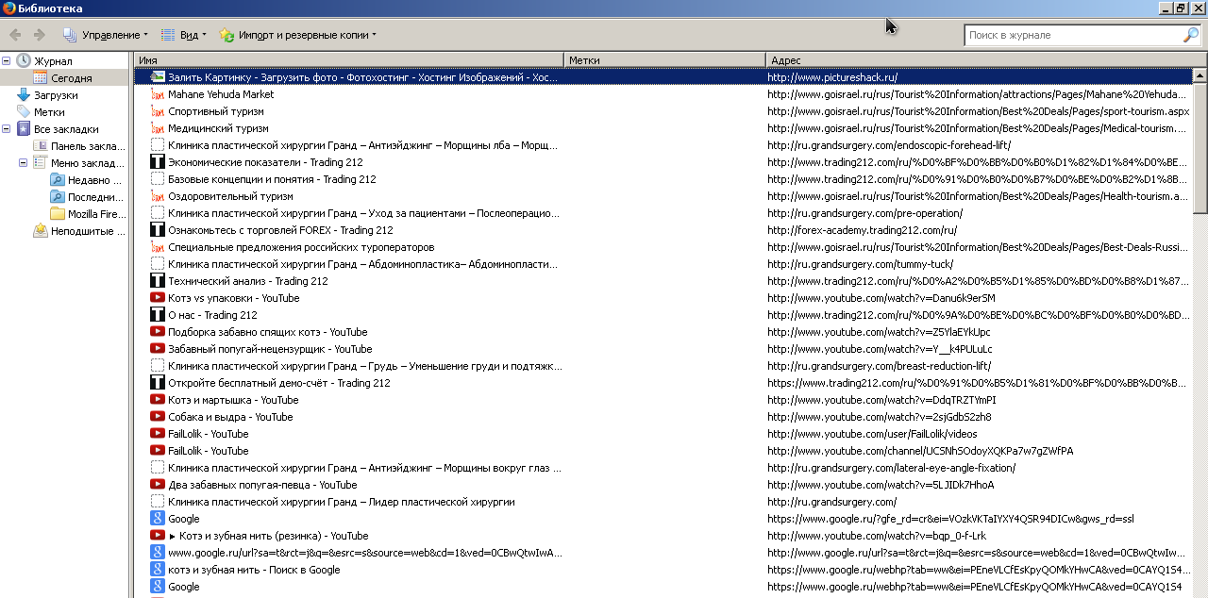Click the Журнал clock icon
This screenshot has height=598, width=1208.
[24, 61]
